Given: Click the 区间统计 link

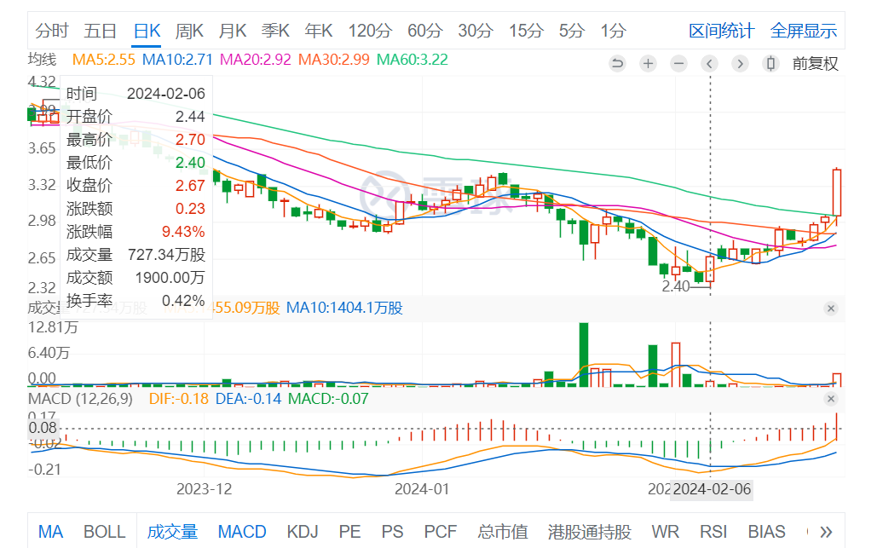Looking at the screenshot, I should (x=721, y=32).
